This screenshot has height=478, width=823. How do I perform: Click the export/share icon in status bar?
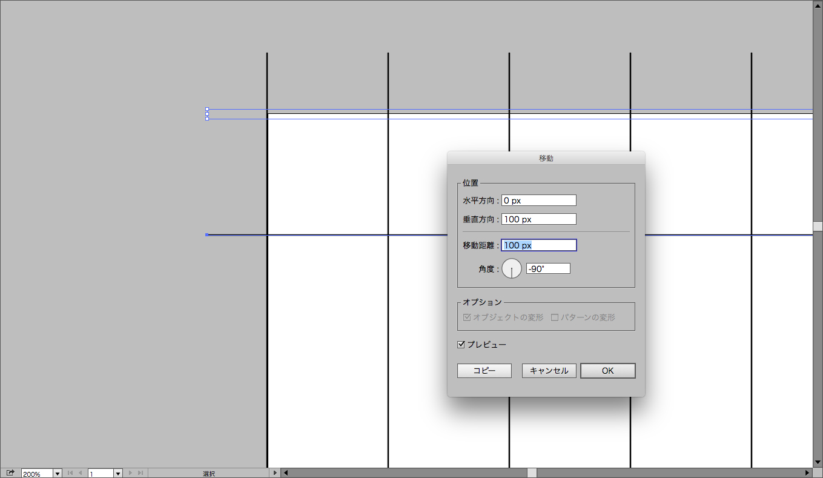pos(10,473)
